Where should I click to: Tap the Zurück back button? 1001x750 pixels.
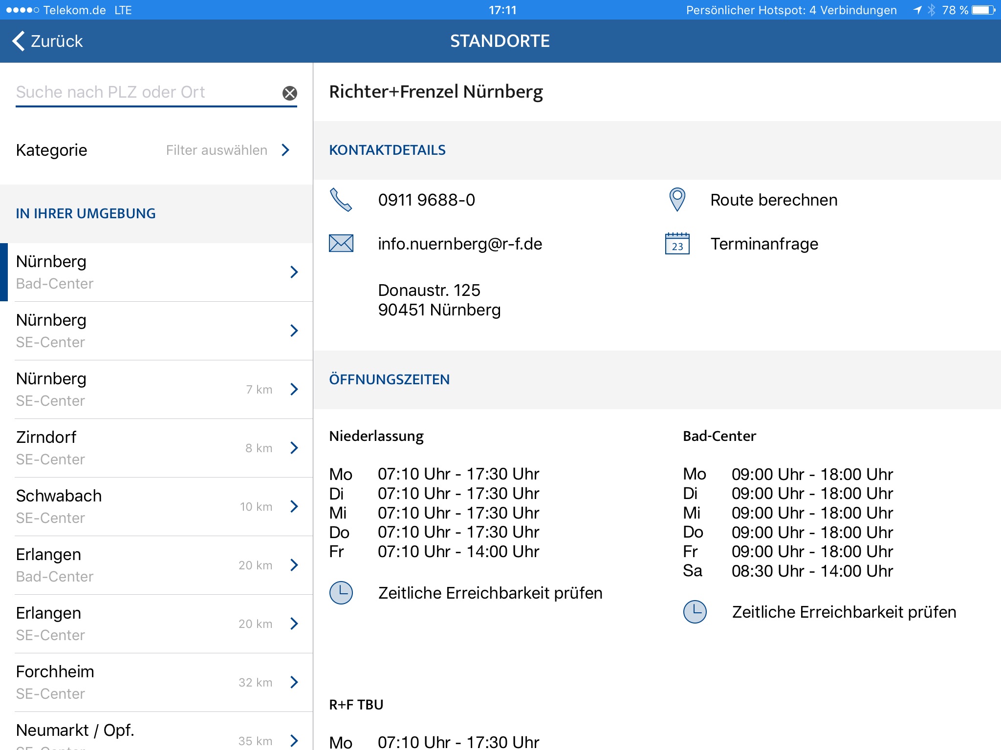pyautogui.click(x=47, y=41)
